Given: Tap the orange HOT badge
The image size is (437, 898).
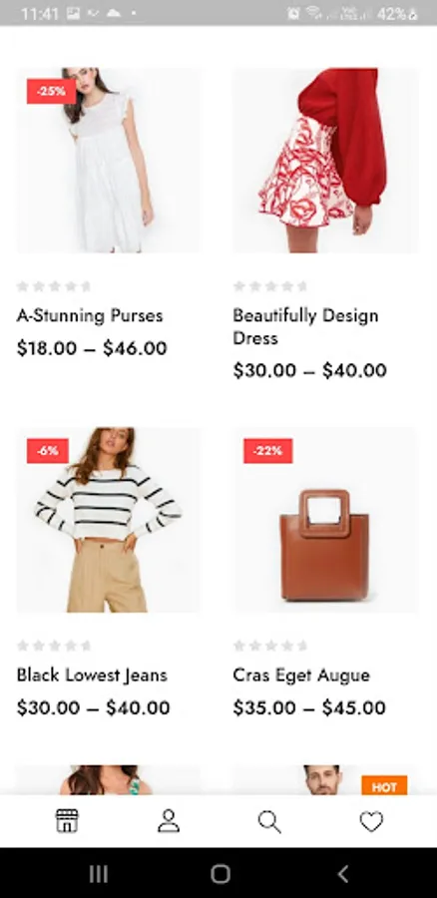Looking at the screenshot, I should 384,786.
